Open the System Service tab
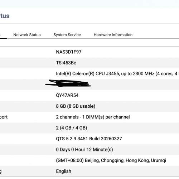This screenshot has width=179, height=179. click(67, 35)
